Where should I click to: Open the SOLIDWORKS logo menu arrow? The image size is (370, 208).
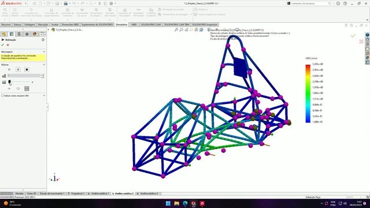coord(25,3)
